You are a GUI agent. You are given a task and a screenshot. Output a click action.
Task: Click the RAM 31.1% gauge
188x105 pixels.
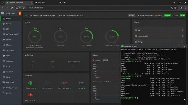[x=86, y=37]
